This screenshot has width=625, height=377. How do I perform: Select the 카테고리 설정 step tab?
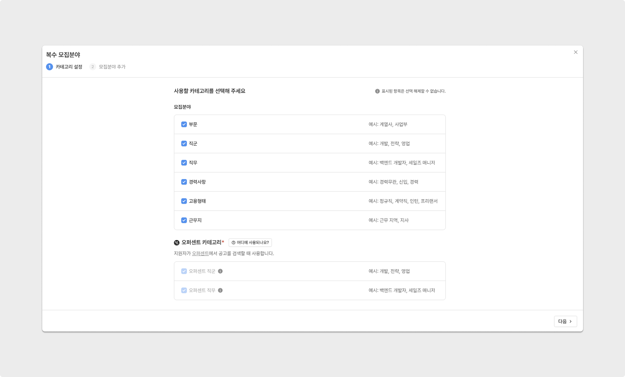pyautogui.click(x=69, y=67)
